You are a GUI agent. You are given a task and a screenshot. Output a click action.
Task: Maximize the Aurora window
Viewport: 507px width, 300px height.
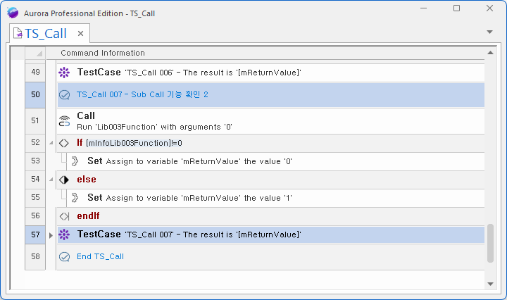pos(456,8)
